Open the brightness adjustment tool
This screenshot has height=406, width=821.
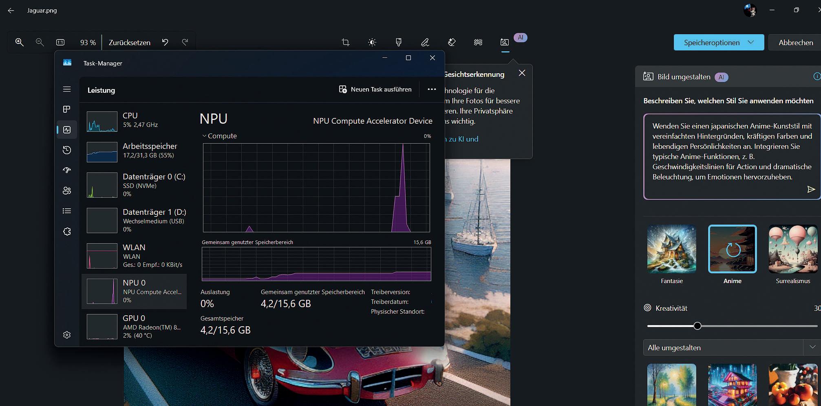pos(372,42)
